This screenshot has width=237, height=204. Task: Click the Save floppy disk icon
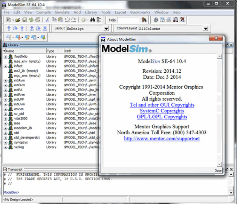coord(24,20)
